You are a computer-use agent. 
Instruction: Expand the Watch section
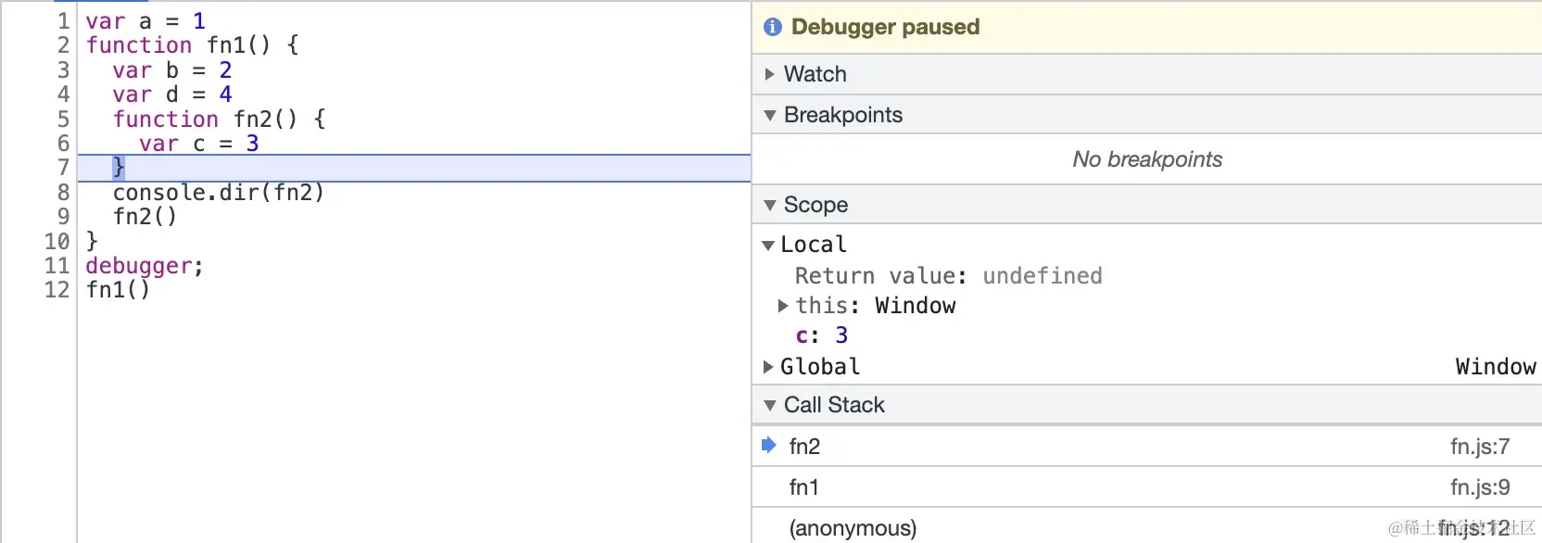click(769, 74)
